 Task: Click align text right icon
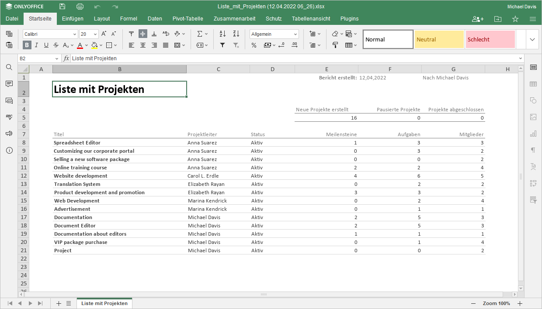click(x=154, y=45)
